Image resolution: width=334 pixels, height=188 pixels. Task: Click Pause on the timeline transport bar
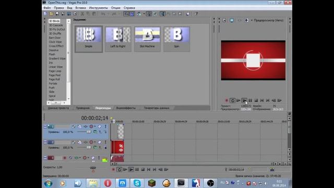click(137, 169)
